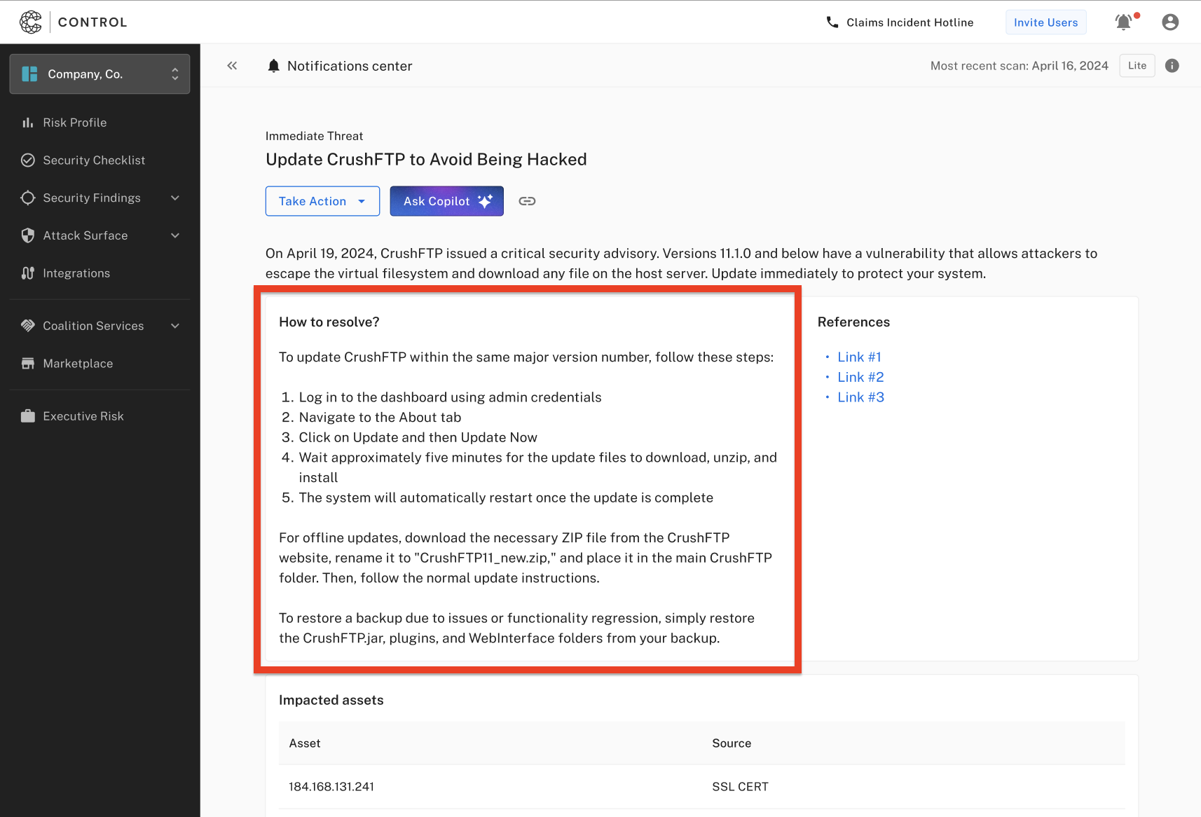The height and width of the screenshot is (817, 1201).
Task: Open the user account profile icon
Action: 1169,22
